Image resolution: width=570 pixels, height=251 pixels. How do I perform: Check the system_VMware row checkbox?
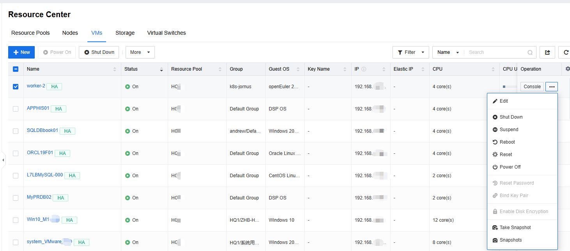coord(16,242)
